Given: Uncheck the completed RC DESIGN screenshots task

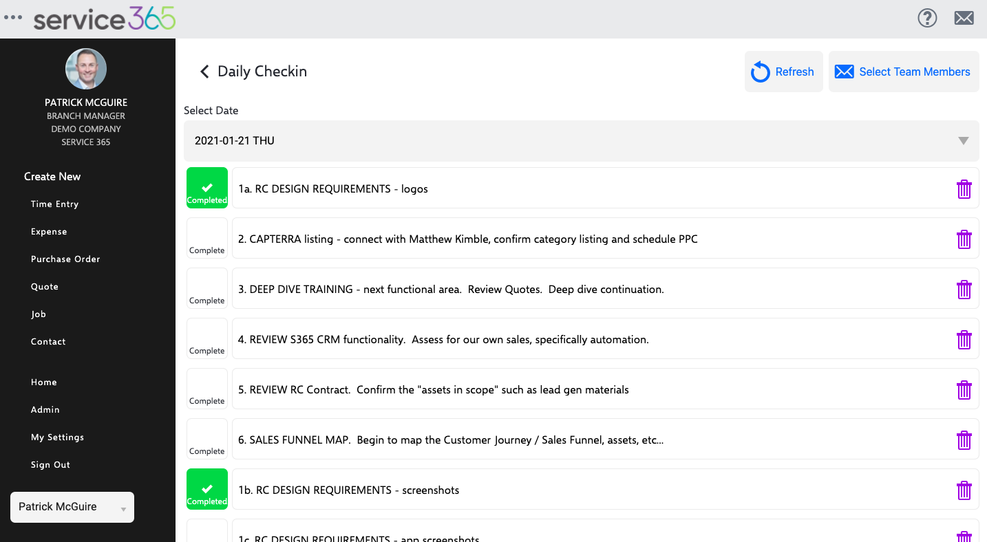Looking at the screenshot, I should tap(206, 489).
